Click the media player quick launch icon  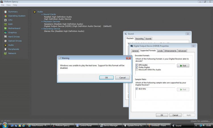(x=20, y=125)
